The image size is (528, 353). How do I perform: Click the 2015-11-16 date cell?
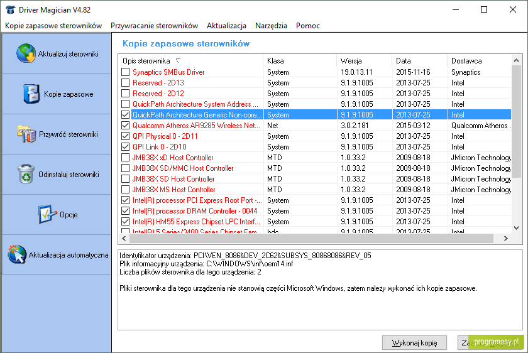point(413,72)
